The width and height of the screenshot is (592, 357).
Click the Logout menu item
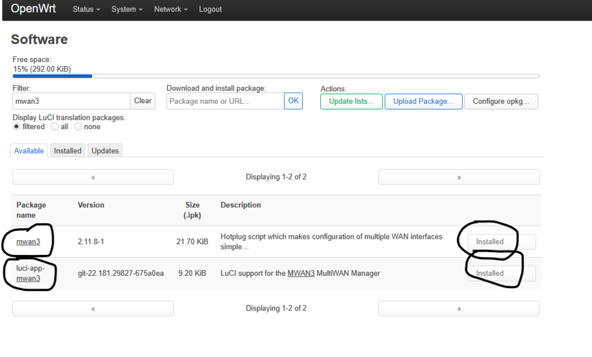click(x=210, y=9)
